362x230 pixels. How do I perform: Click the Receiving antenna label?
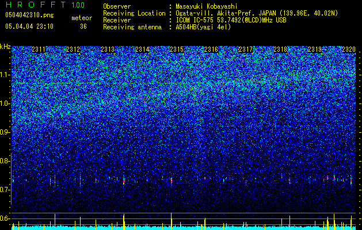(x=132, y=27)
